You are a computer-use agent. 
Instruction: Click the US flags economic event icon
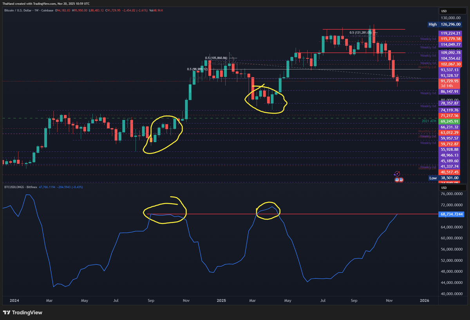[399, 179]
